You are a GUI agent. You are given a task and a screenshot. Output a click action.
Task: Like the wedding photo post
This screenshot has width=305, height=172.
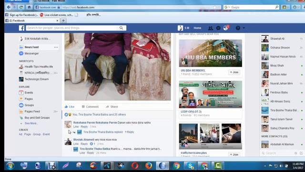(x=70, y=107)
